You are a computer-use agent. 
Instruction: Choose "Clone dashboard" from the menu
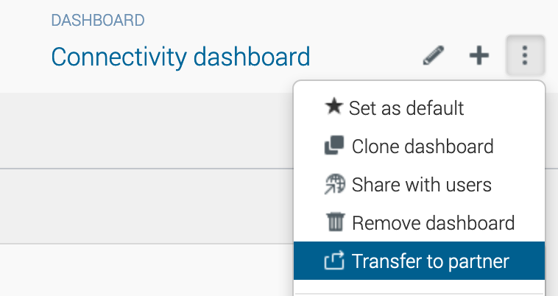pos(423,147)
